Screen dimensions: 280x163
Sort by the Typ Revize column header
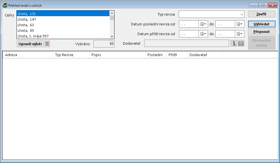[x=71, y=55]
